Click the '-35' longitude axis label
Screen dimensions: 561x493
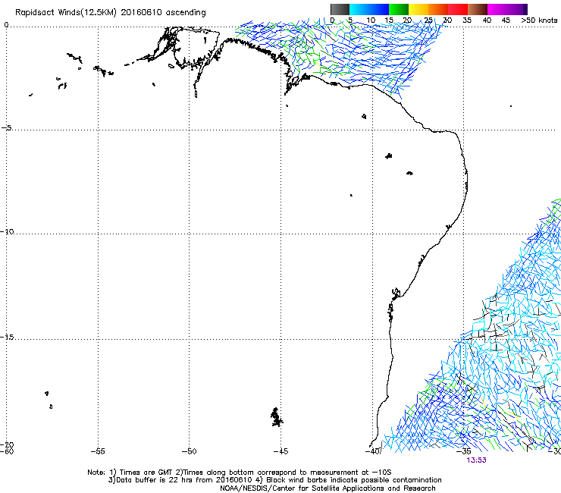click(x=464, y=451)
